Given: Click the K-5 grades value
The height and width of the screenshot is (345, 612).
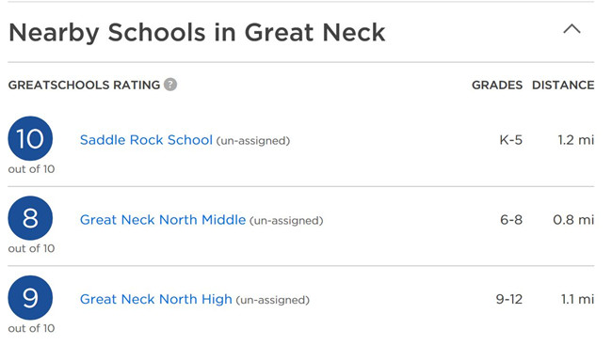Looking at the screenshot, I should (511, 139).
